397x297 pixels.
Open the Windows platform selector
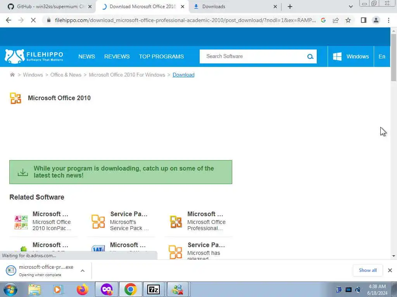point(350,56)
